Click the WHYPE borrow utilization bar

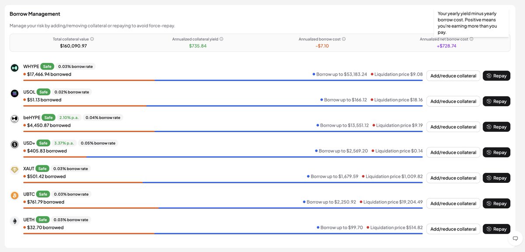coord(223,80)
